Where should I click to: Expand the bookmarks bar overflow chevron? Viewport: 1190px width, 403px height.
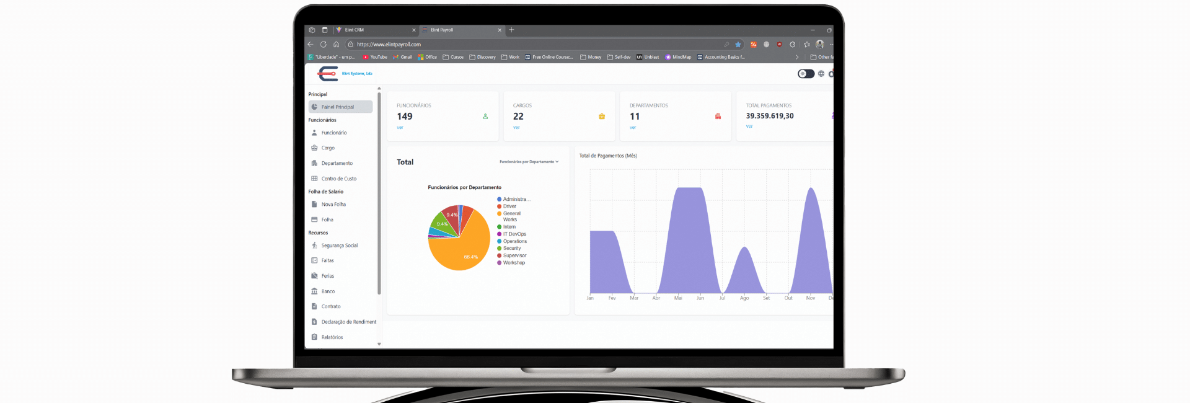coord(797,57)
